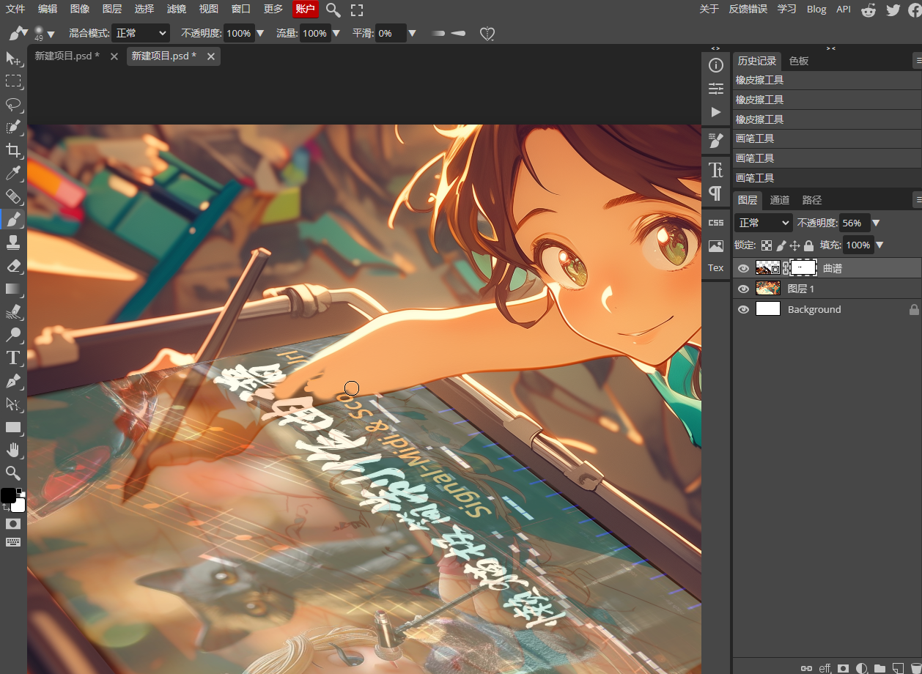Open history panel hamburger menu

coord(918,60)
